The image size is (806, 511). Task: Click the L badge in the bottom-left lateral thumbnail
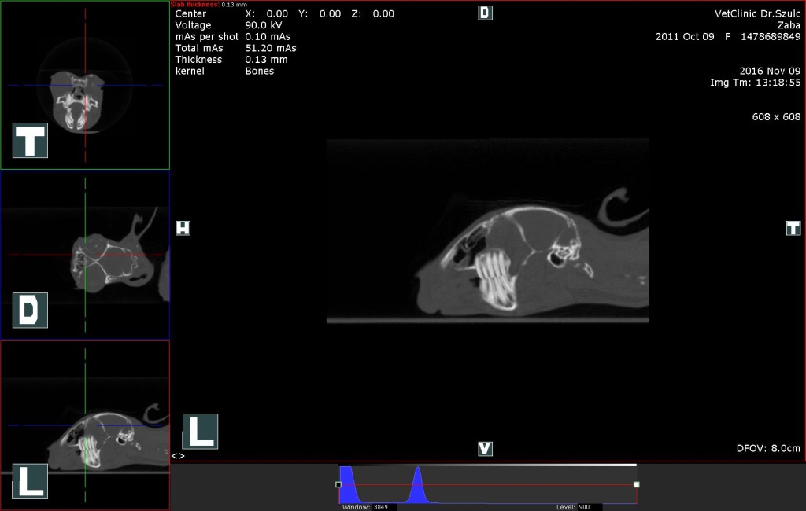(x=30, y=481)
